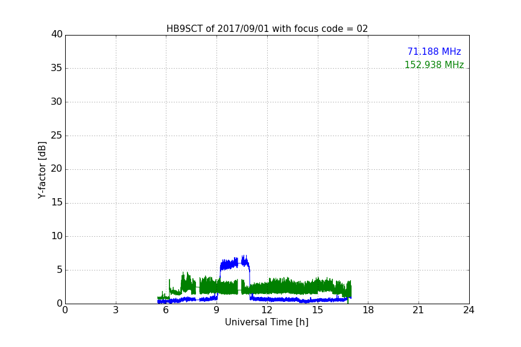Click x-axis tick label 12
Screen dimensions: 521x347
pos(267,310)
